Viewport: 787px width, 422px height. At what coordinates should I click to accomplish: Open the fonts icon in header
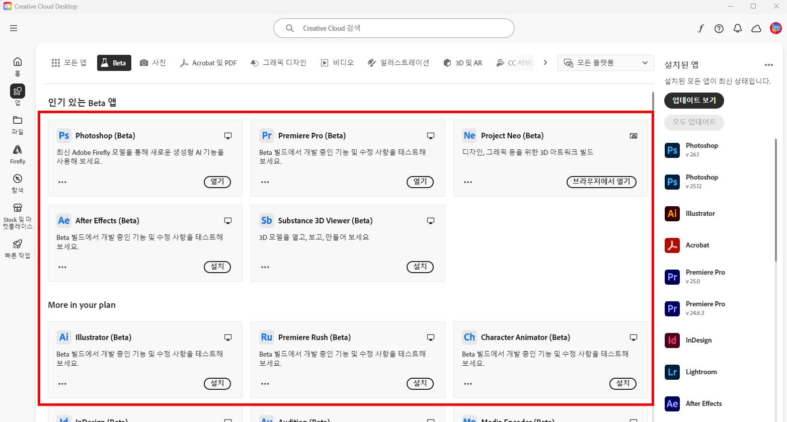coord(700,29)
